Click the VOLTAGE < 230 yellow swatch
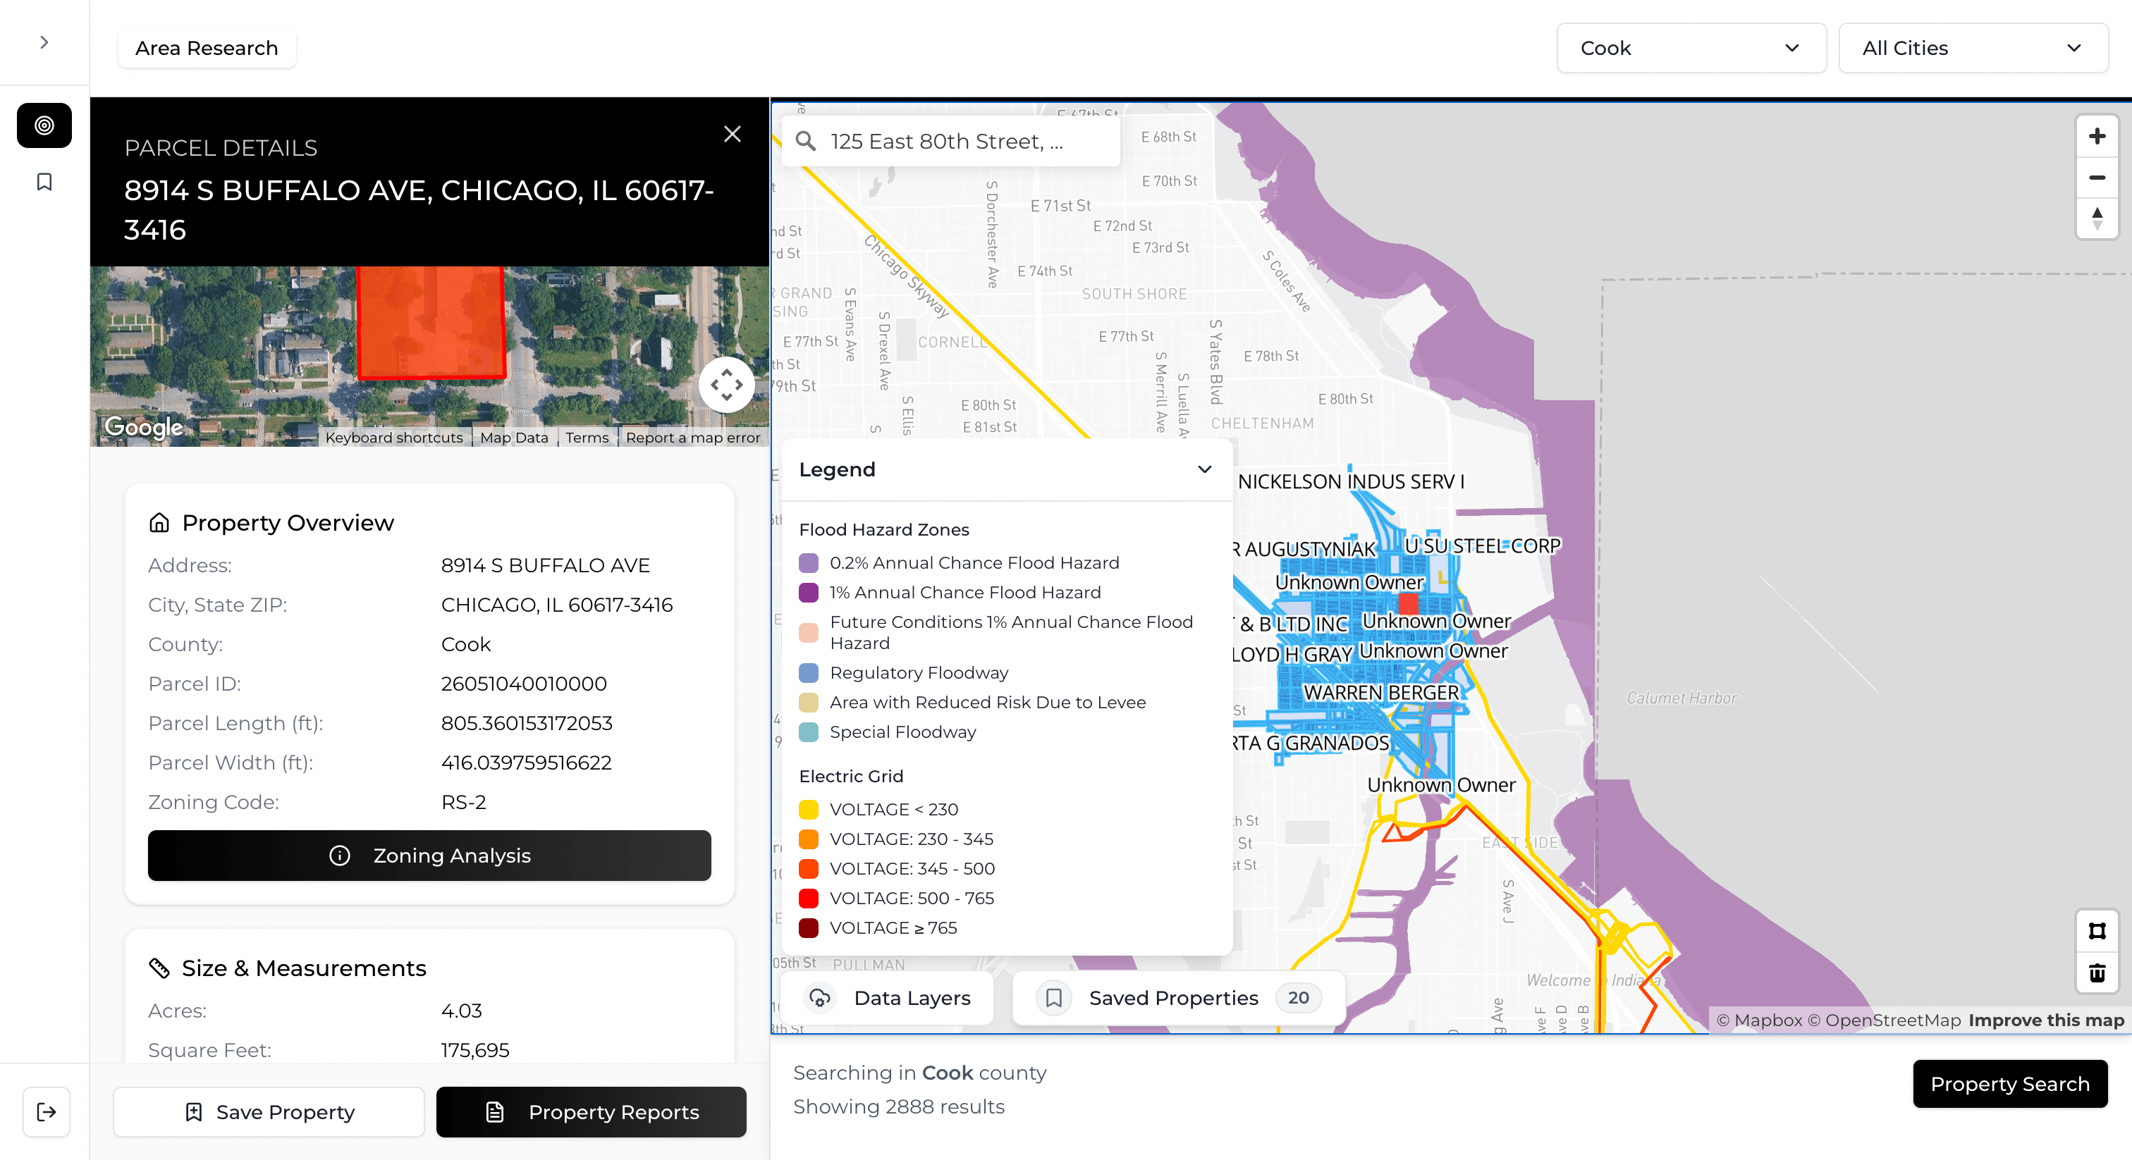2132x1160 pixels. click(x=809, y=810)
